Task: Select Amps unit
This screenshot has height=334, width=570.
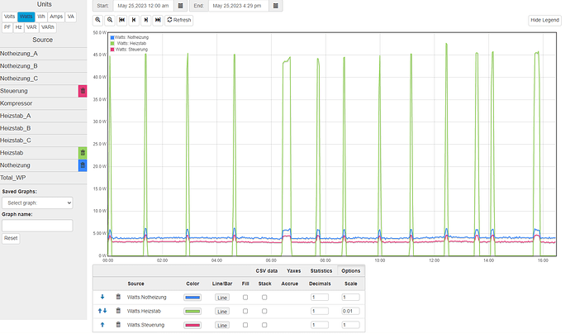Action: tap(56, 17)
